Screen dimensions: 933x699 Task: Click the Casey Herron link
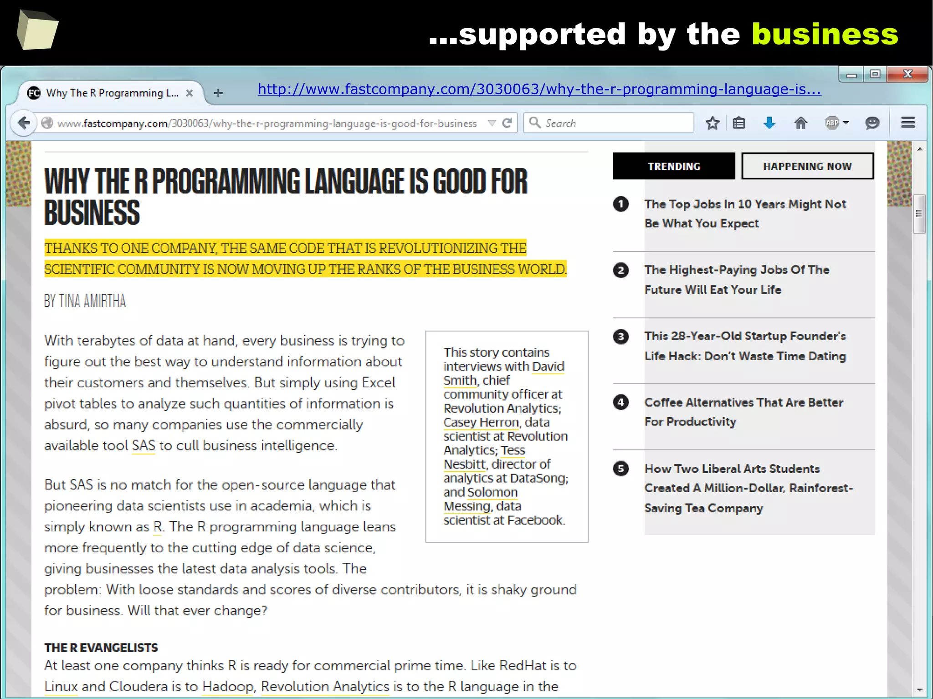click(481, 423)
